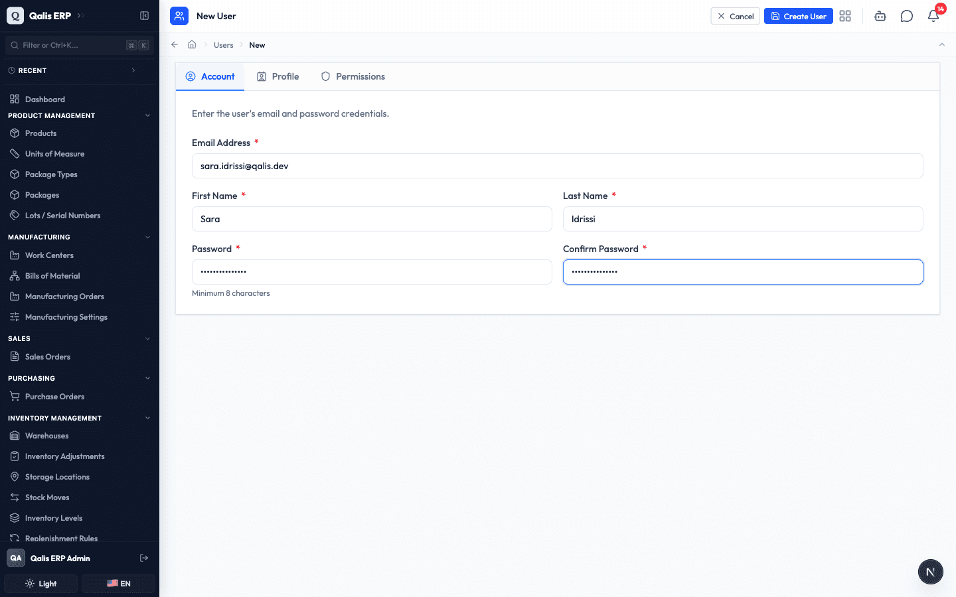Focus the sidebar filter search box
The image size is (956, 597).
[80, 45]
